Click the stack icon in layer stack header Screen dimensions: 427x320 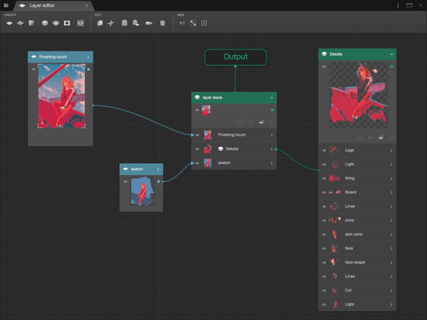pyautogui.click(x=197, y=97)
